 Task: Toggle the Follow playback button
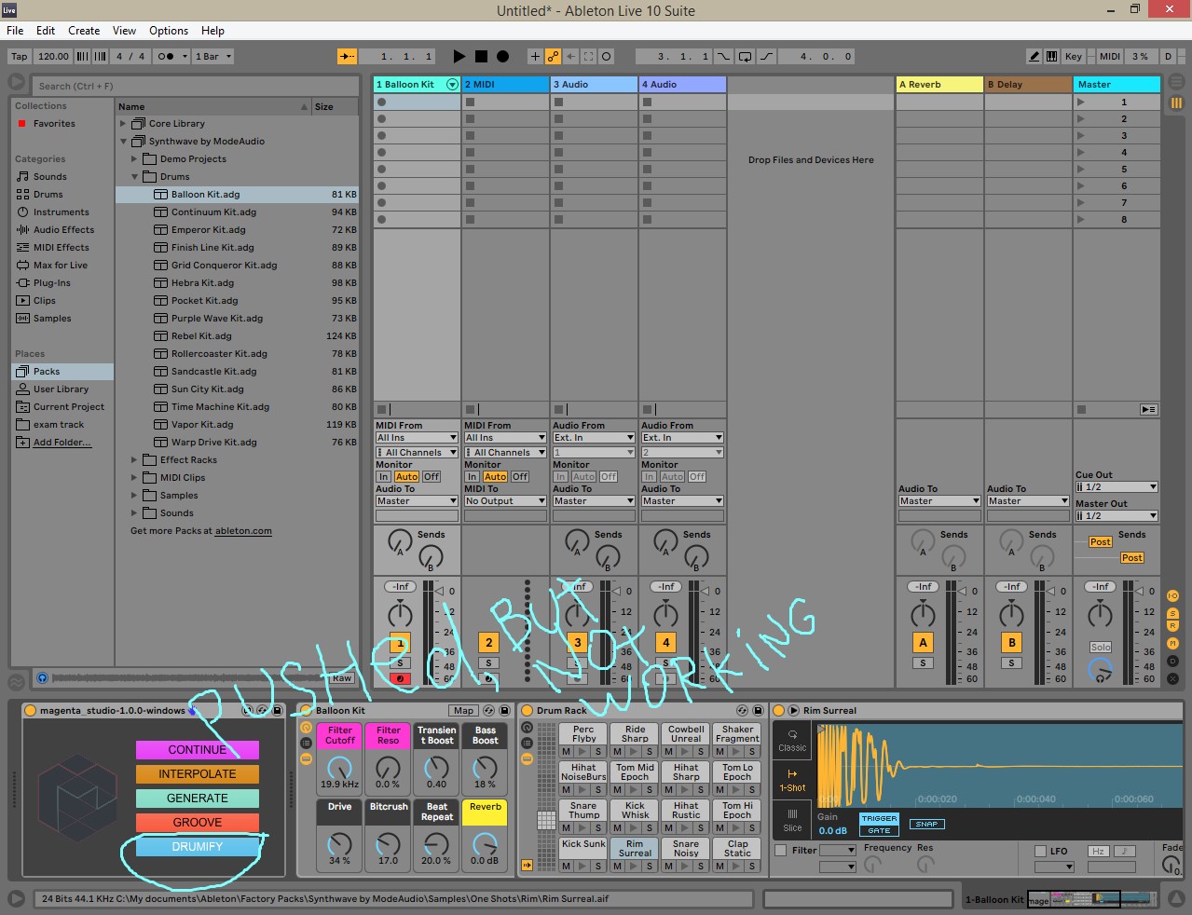[x=348, y=56]
